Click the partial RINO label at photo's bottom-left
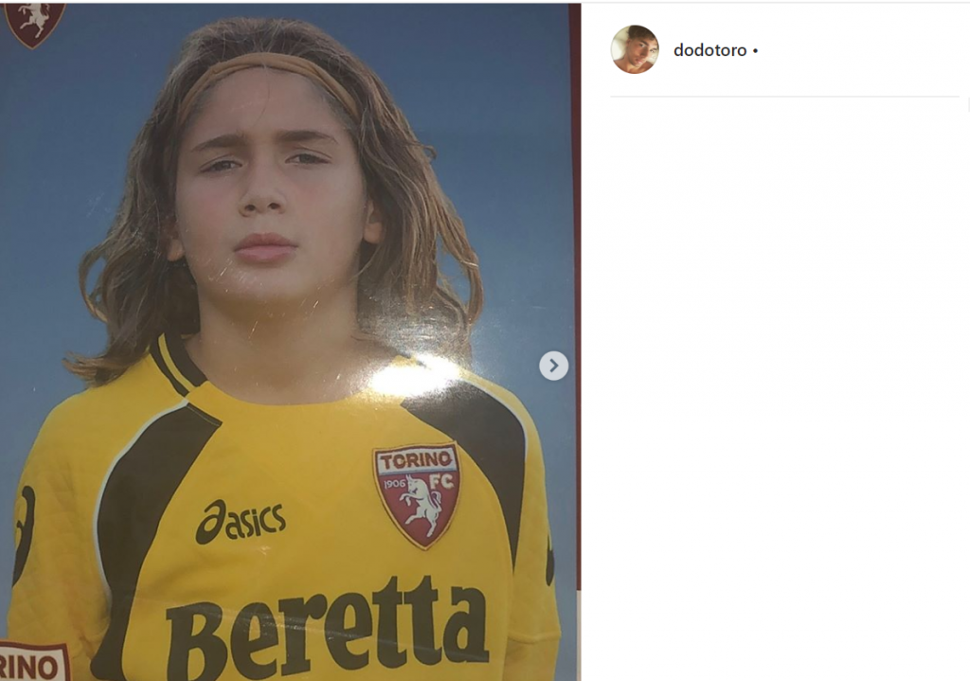Image resolution: width=970 pixels, height=681 pixels. click(34, 662)
